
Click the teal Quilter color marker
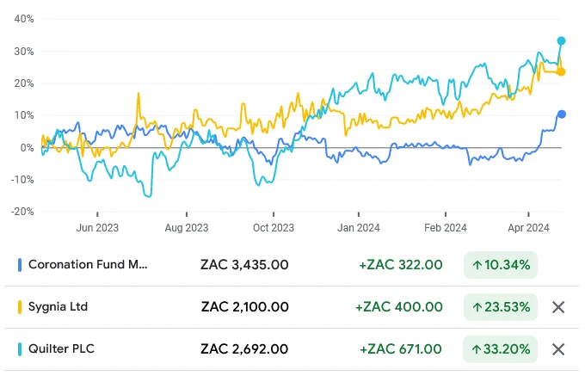coord(20,349)
